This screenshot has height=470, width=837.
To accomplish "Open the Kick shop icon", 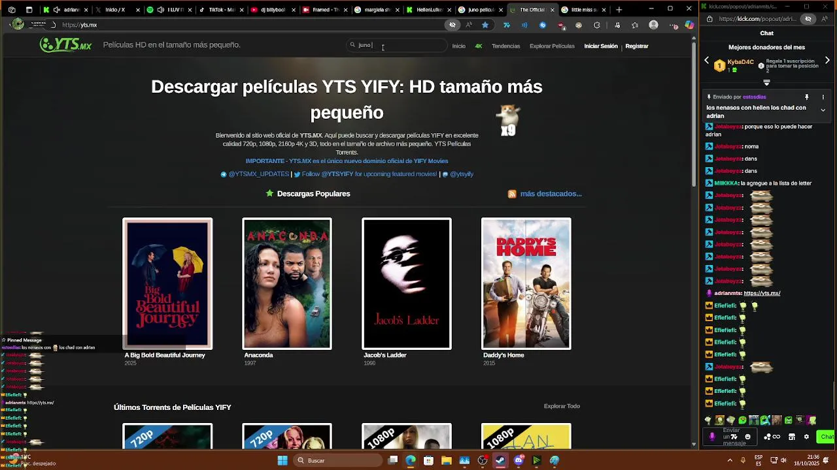I will [x=791, y=437].
